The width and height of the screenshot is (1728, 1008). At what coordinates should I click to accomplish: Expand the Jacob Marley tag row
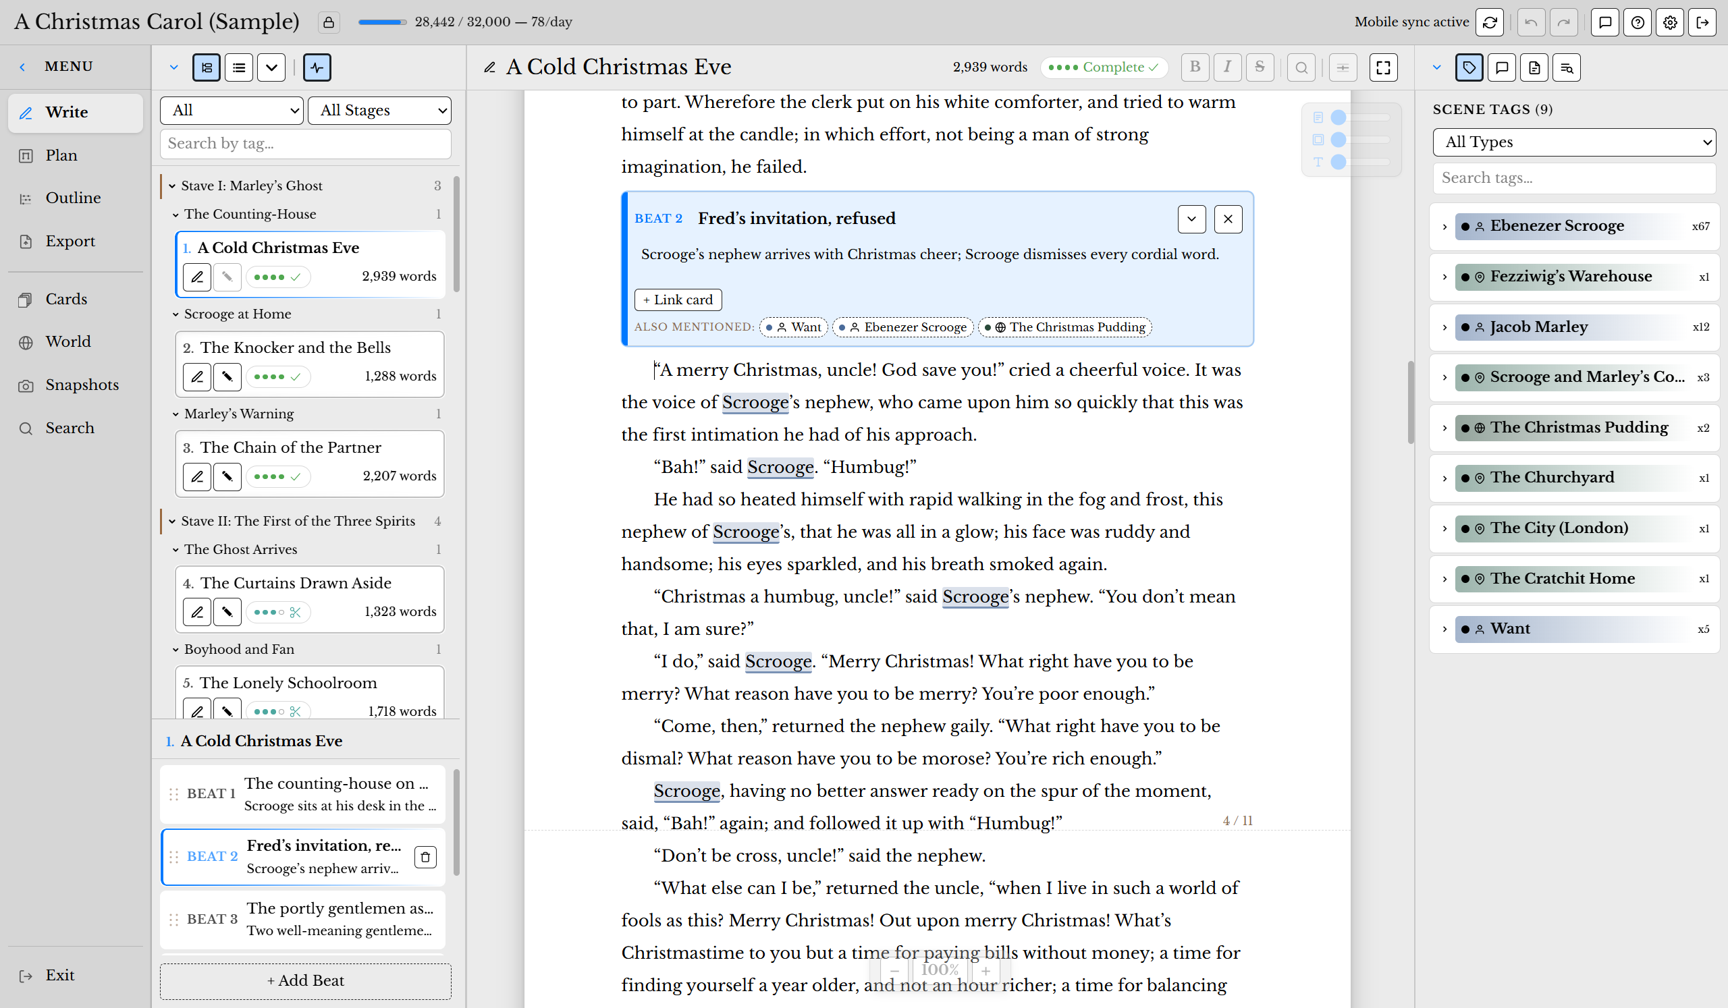point(1444,327)
